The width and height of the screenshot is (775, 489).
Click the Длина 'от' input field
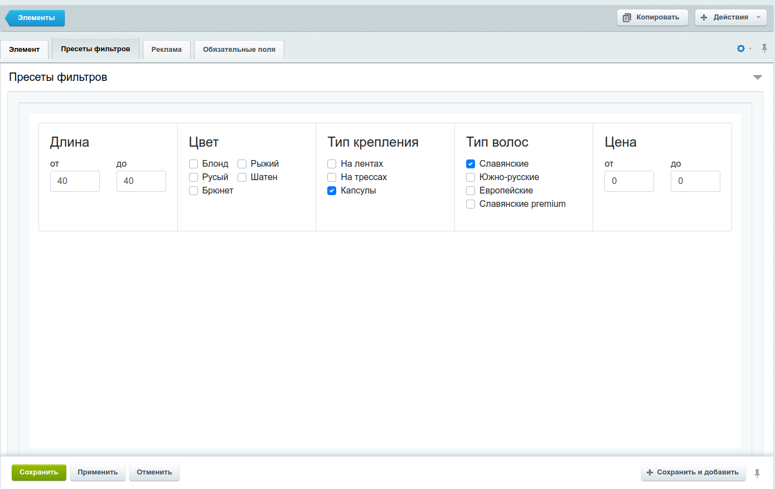click(x=75, y=181)
